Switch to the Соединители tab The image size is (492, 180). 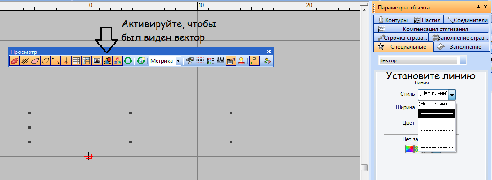(x=467, y=20)
